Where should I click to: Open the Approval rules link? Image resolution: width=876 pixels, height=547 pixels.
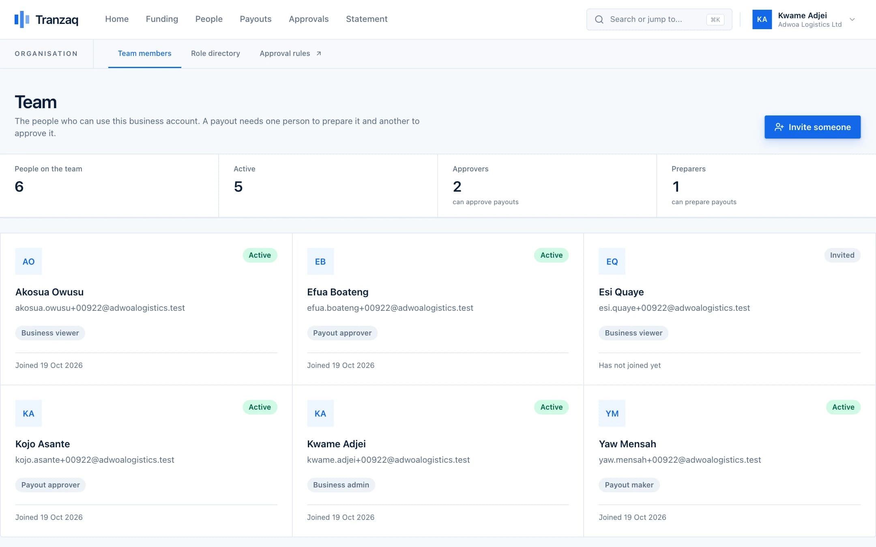(x=290, y=53)
